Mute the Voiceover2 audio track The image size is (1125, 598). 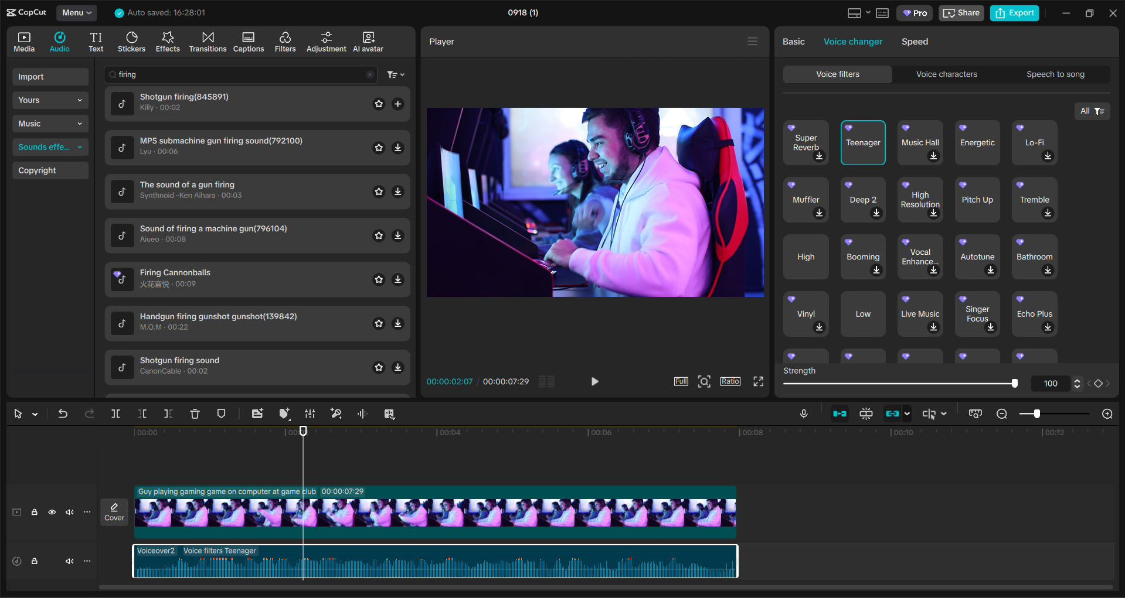coord(69,561)
